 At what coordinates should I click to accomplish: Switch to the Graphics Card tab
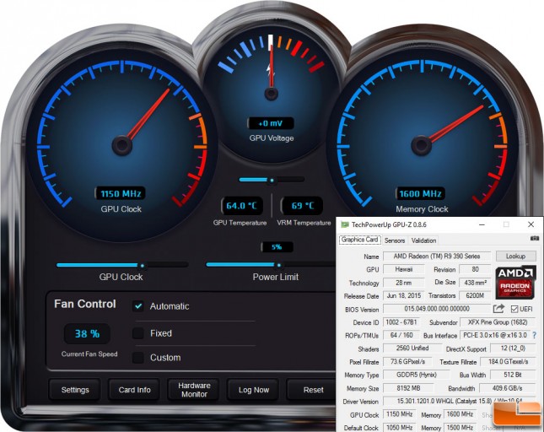coord(360,240)
